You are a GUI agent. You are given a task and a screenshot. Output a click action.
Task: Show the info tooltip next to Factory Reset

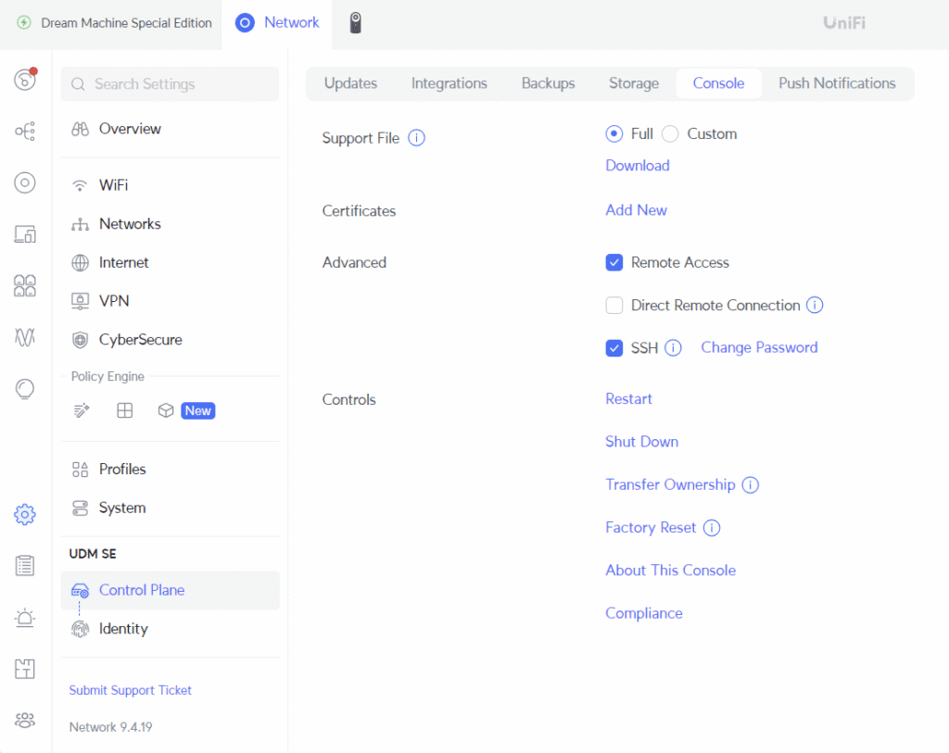point(712,528)
